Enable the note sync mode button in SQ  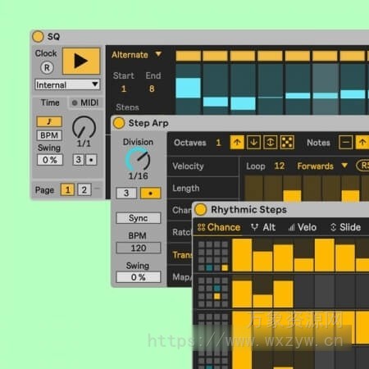(49, 121)
